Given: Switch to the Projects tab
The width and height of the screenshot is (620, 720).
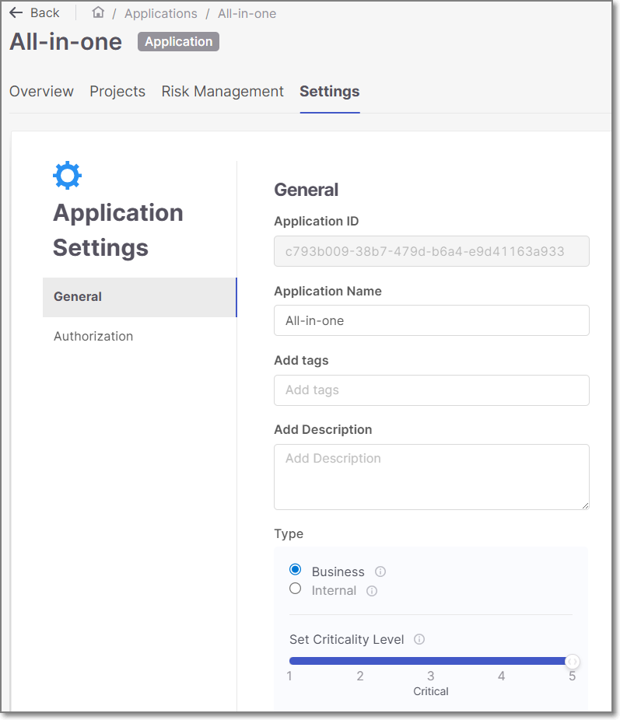Looking at the screenshot, I should (x=117, y=92).
